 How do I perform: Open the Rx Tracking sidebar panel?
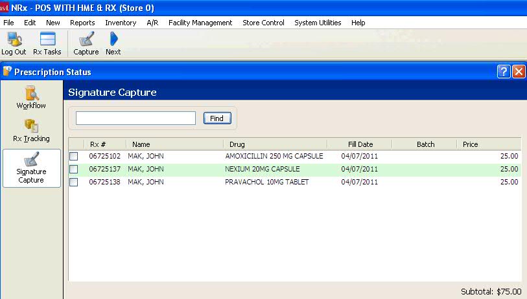coord(31,131)
